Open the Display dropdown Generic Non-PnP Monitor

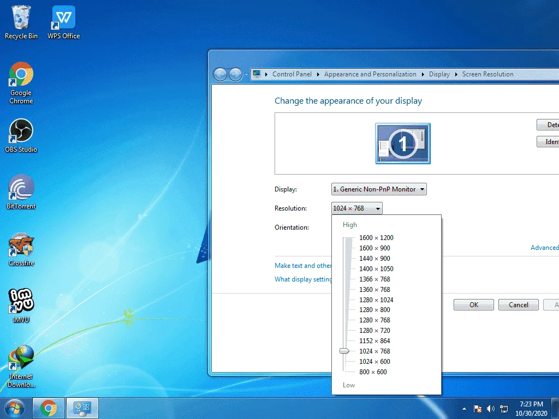tap(379, 189)
